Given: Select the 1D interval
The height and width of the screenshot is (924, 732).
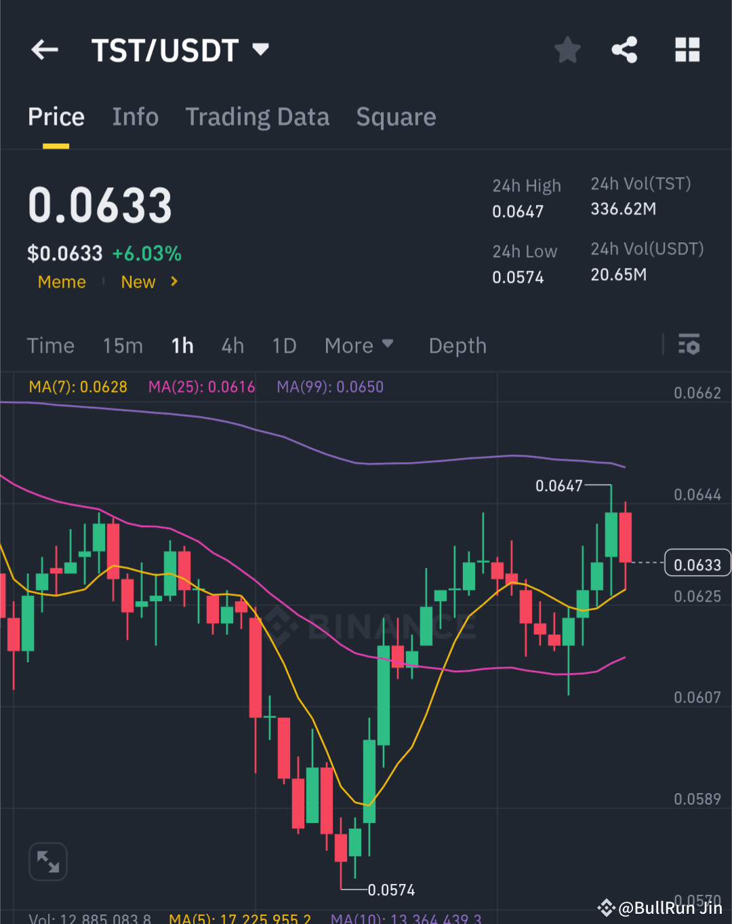Looking at the screenshot, I should (284, 345).
